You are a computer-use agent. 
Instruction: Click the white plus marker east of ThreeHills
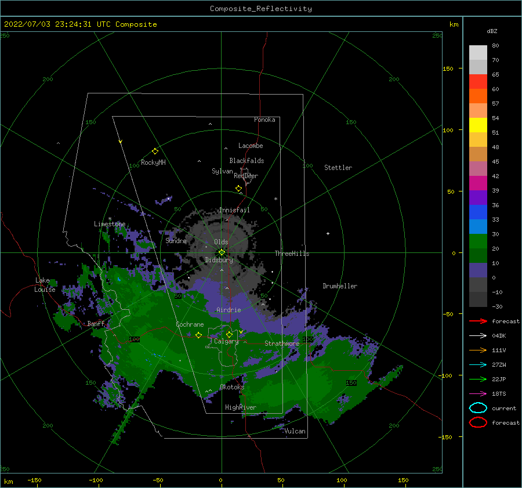coord(328,233)
